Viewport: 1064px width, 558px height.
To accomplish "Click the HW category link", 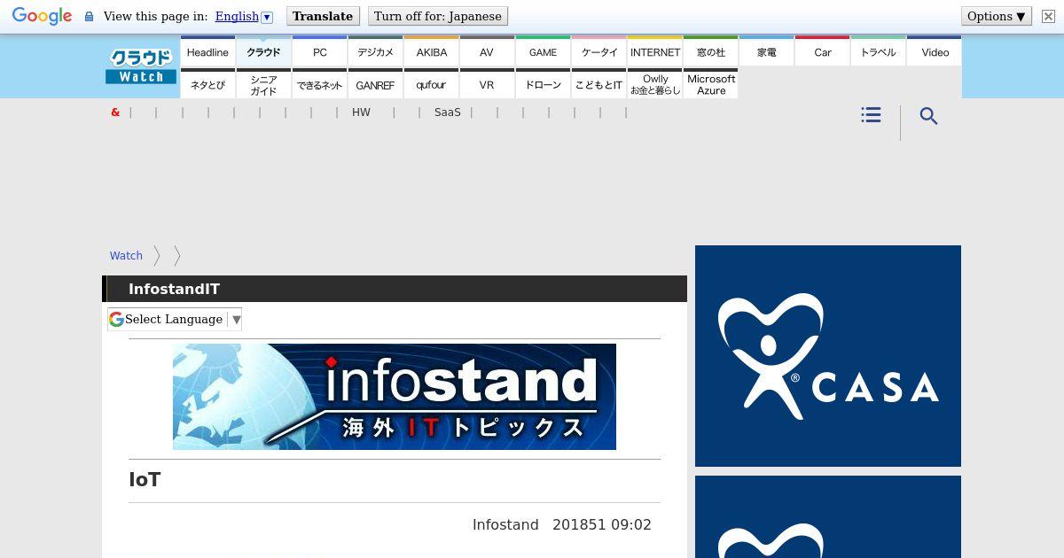I will point(361,112).
